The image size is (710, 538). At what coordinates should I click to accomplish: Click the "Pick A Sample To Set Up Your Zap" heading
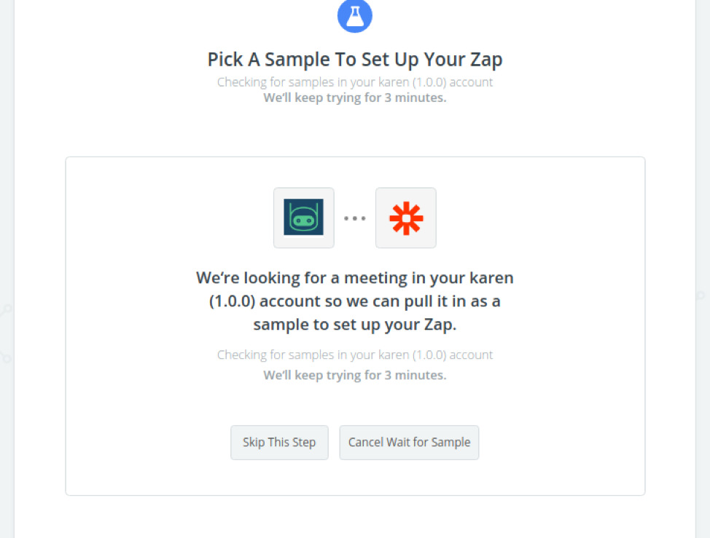pos(355,60)
